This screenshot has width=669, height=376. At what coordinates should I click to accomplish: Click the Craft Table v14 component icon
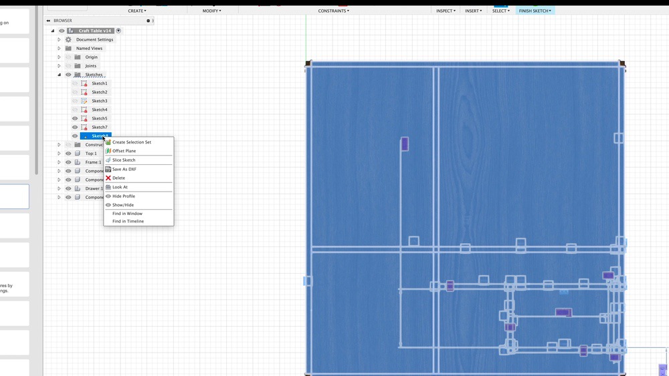point(71,31)
